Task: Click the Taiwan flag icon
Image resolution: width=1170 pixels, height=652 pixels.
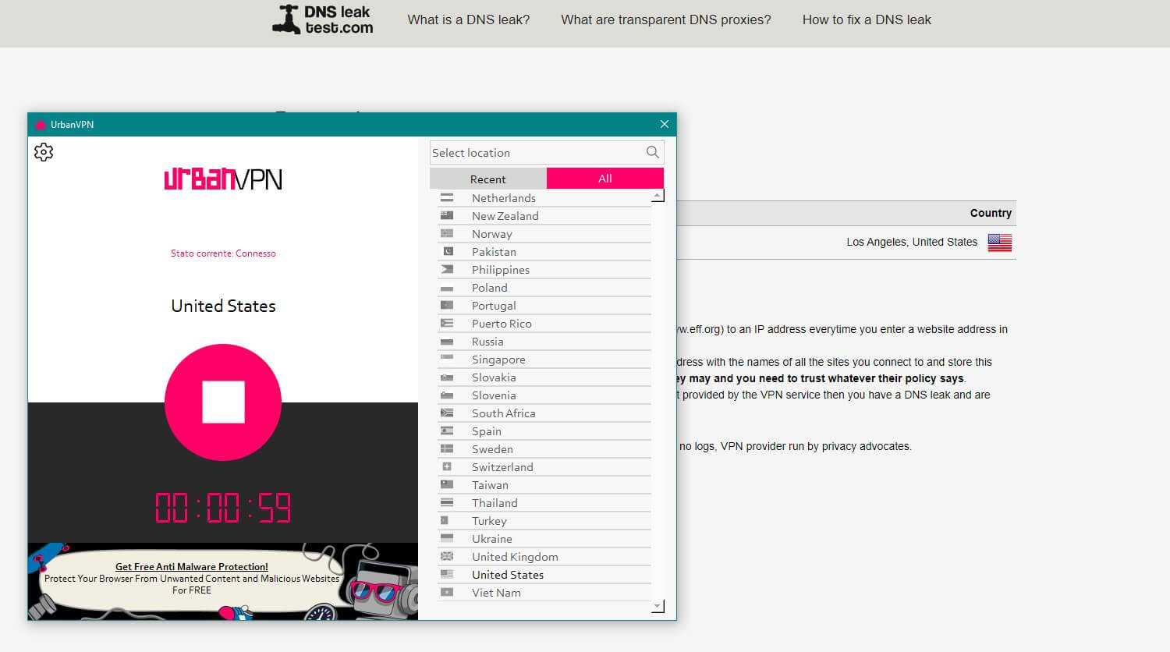Action: coord(447,485)
